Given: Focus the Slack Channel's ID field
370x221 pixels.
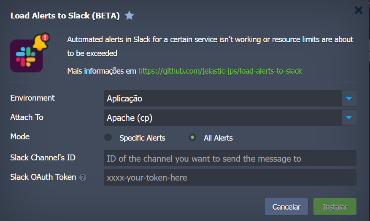Looking at the screenshot, I should [x=230, y=158].
